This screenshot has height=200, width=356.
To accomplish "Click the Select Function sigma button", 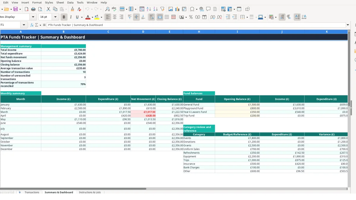I will click(x=37, y=25).
